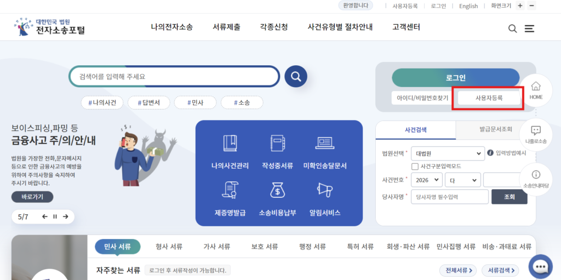Click the 나홀로소송 floating shortcut
The height and width of the screenshot is (280, 561).
pos(536,134)
